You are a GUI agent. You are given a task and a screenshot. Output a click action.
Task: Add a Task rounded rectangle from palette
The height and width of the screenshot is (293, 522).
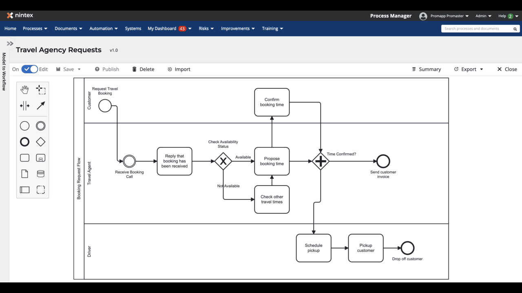[x=25, y=158]
